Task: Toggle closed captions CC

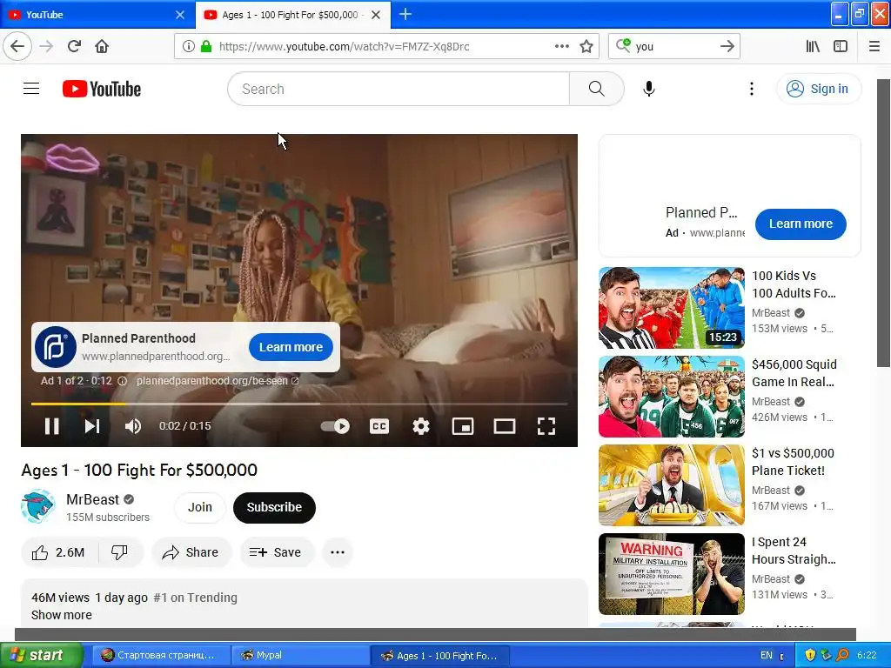Action: tap(379, 426)
